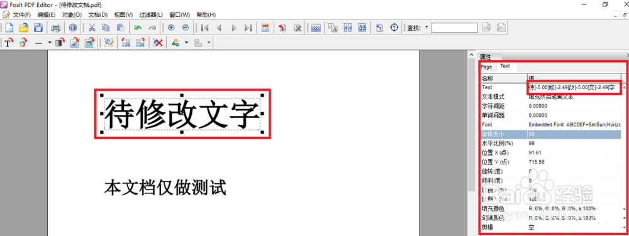The width and height of the screenshot is (629, 236).
Task: Open the 过滤器(L) menu
Action: pyautogui.click(x=151, y=15)
